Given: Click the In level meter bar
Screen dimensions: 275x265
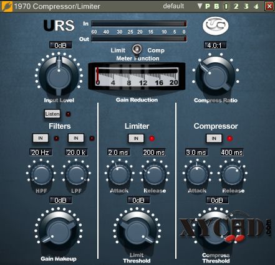Looking at the screenshot, I should coord(139,24).
